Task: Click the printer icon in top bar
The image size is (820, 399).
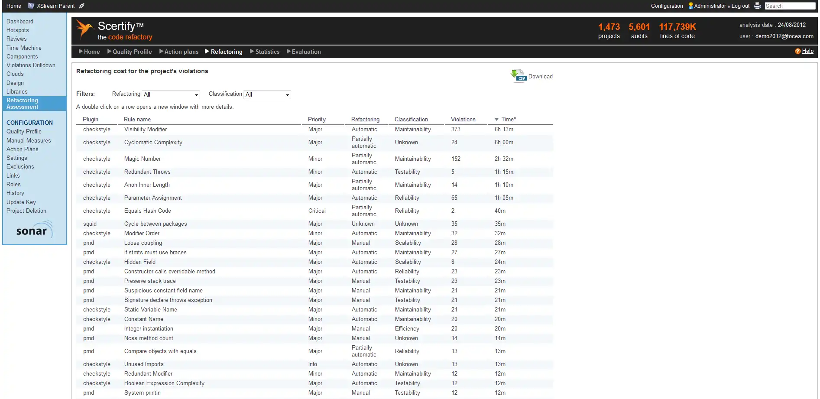Action: 757,6
